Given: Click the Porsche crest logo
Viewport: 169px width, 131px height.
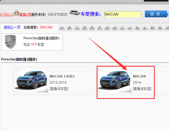Looking at the screenshot, I should point(10,42).
